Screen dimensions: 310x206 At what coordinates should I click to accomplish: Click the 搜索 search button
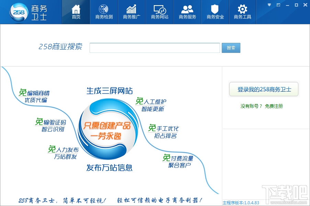point(231,48)
